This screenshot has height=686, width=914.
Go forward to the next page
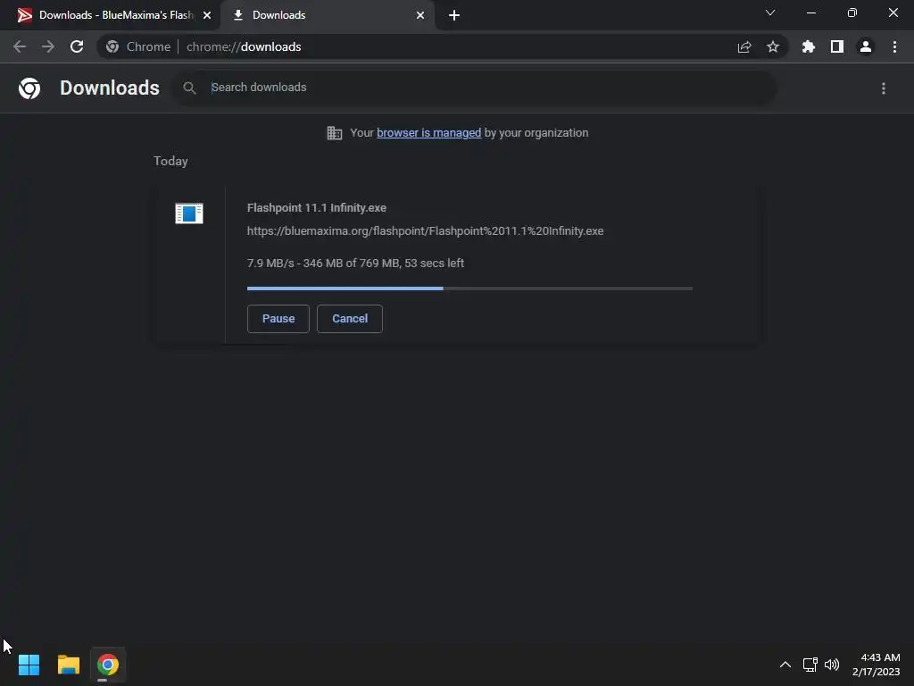(x=48, y=46)
